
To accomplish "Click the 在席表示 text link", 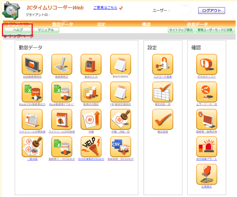I will (x=207, y=187).
